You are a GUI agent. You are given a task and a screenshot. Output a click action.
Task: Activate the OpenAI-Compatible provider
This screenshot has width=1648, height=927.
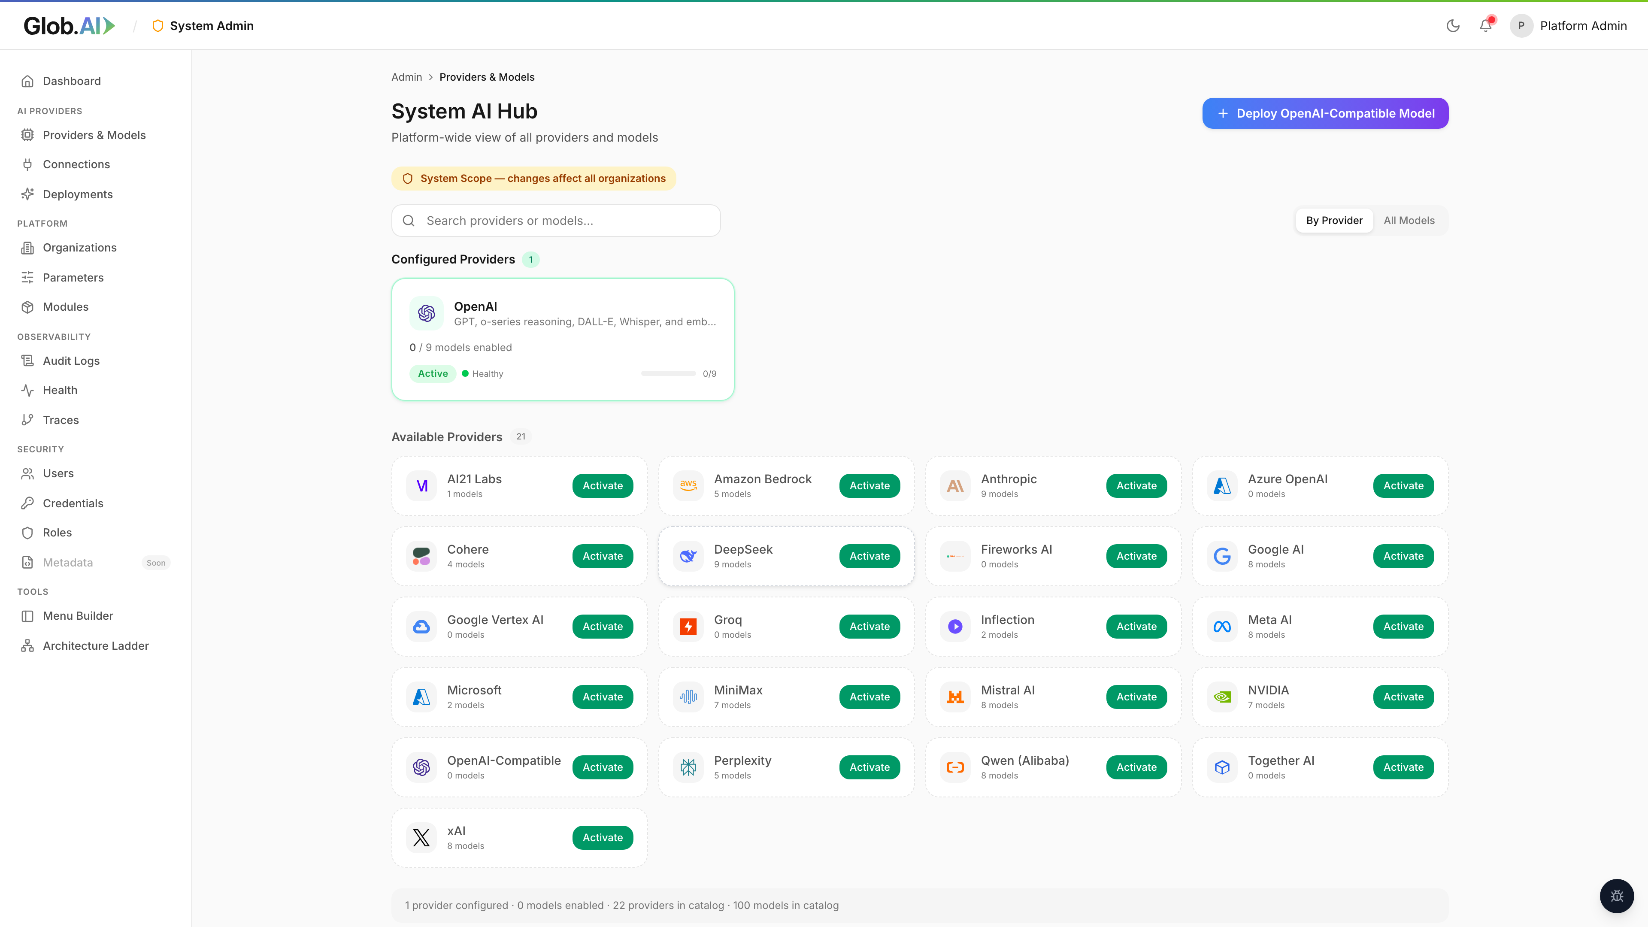click(x=603, y=767)
